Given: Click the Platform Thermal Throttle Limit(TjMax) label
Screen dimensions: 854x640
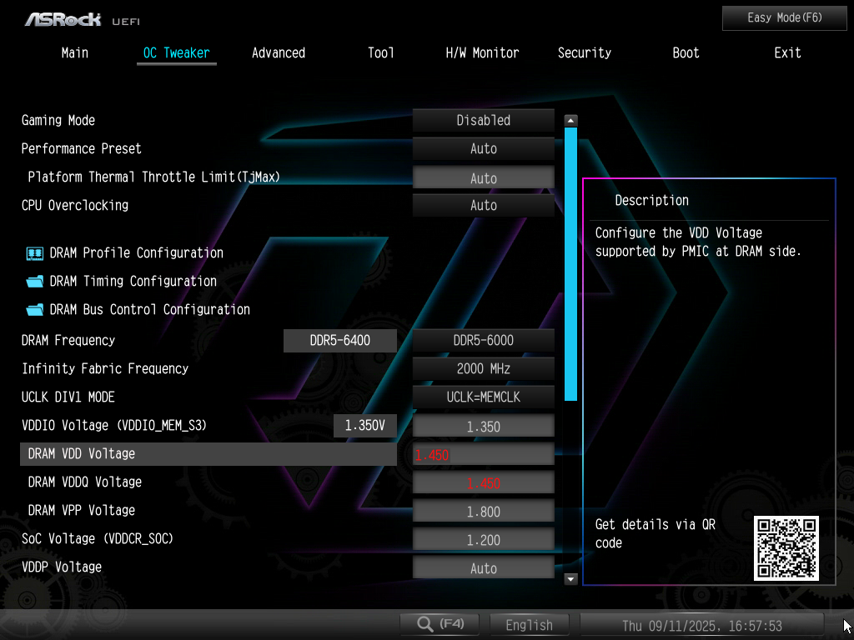Looking at the screenshot, I should pos(154,177).
